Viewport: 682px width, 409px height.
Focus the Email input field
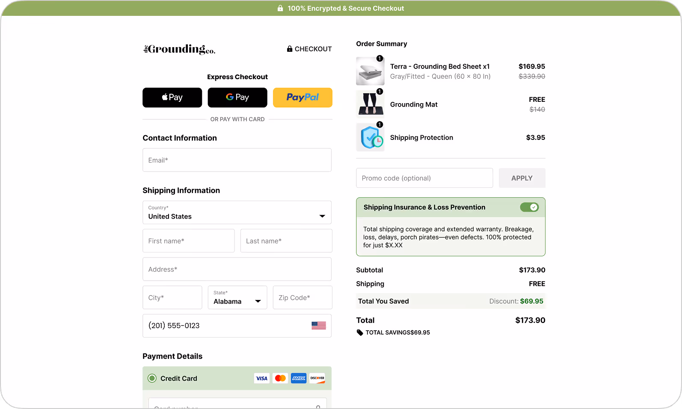(237, 160)
